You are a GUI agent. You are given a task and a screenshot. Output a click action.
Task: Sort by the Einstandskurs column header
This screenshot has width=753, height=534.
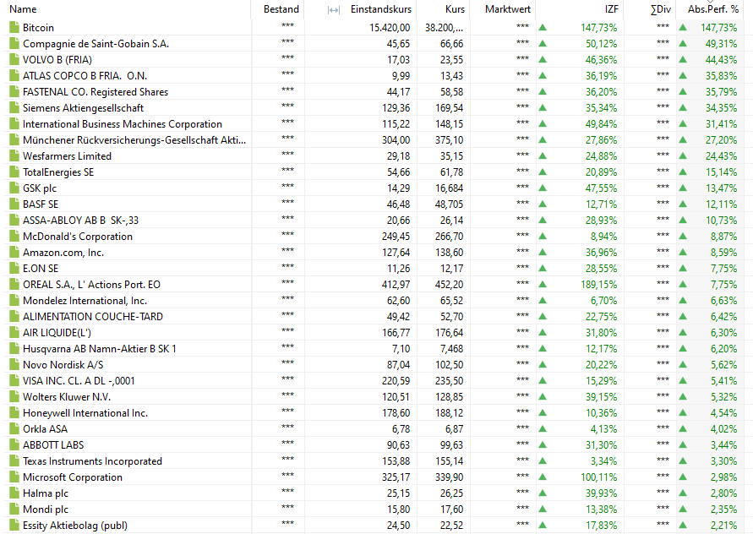pos(381,9)
